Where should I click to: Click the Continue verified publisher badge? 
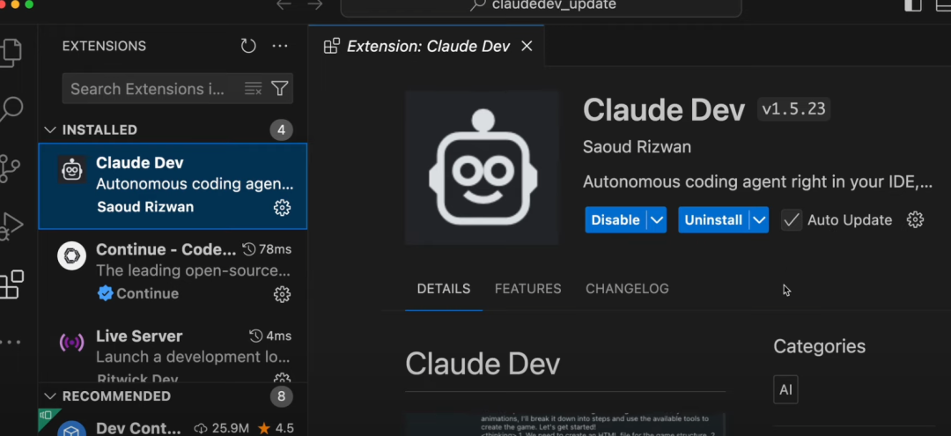(106, 293)
